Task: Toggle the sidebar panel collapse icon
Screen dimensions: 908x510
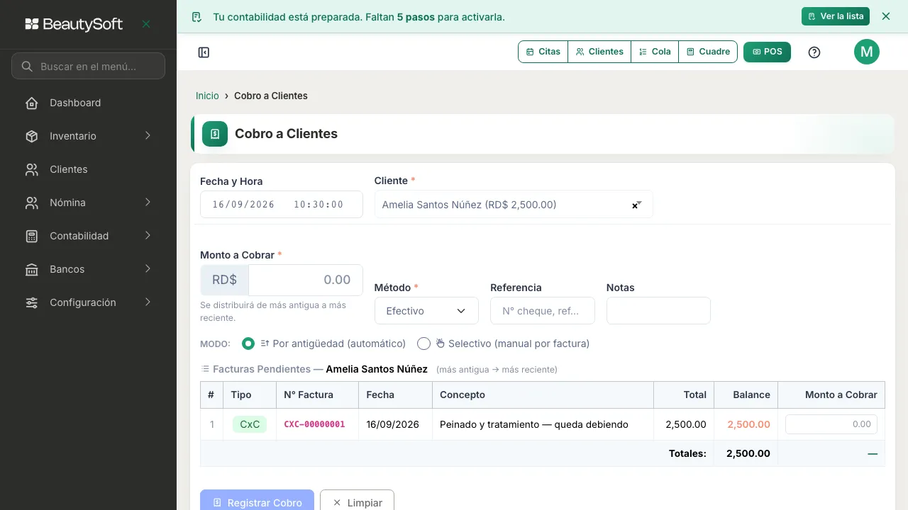Action: tap(204, 52)
